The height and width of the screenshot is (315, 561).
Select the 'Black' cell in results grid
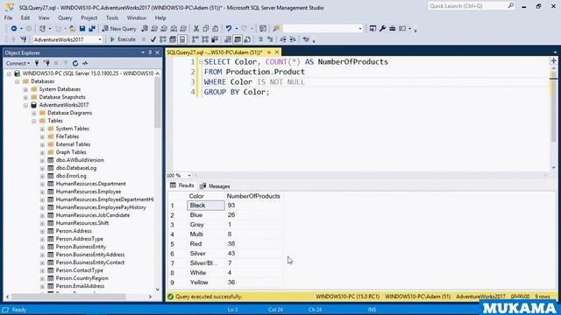(206, 206)
